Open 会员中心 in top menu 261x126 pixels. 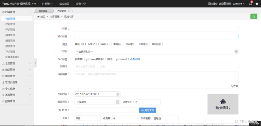pos(81,4)
